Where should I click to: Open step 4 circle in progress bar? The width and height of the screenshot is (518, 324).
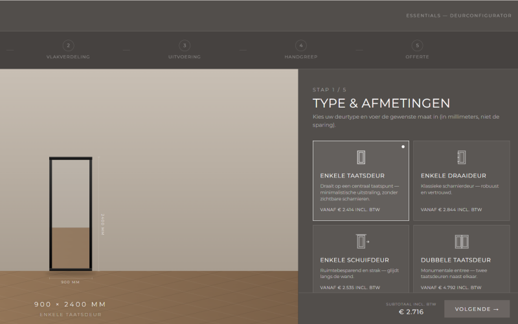301,45
